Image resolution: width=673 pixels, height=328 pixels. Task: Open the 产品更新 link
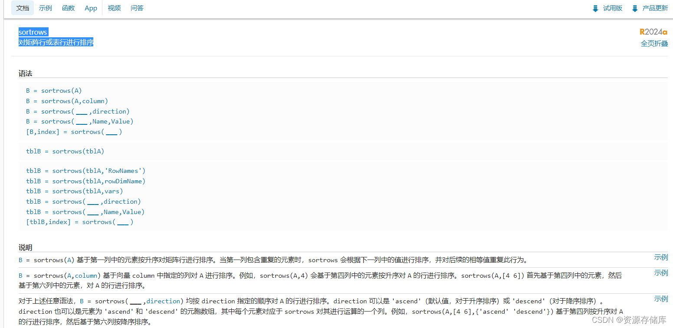click(x=654, y=8)
